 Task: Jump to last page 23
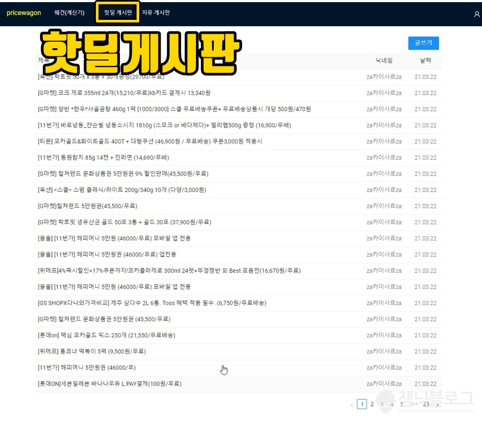coord(426,404)
